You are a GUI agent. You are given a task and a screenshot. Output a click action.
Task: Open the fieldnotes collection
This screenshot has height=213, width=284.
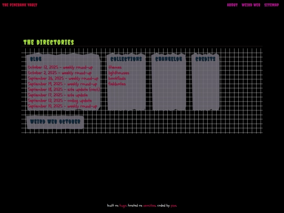[x=117, y=84]
